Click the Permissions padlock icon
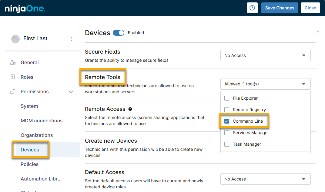 (x=13, y=92)
